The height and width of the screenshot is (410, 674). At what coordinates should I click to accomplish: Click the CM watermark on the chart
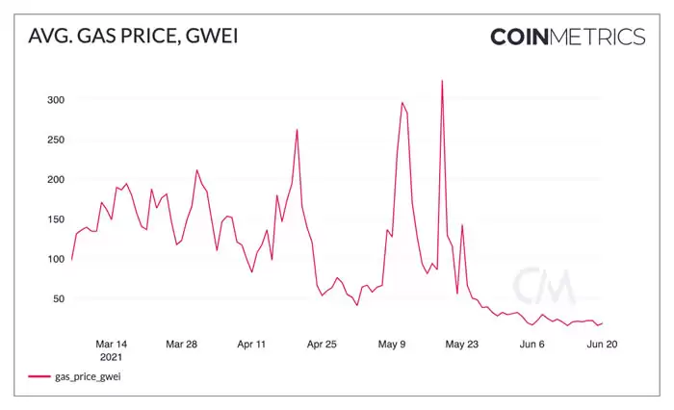click(543, 287)
